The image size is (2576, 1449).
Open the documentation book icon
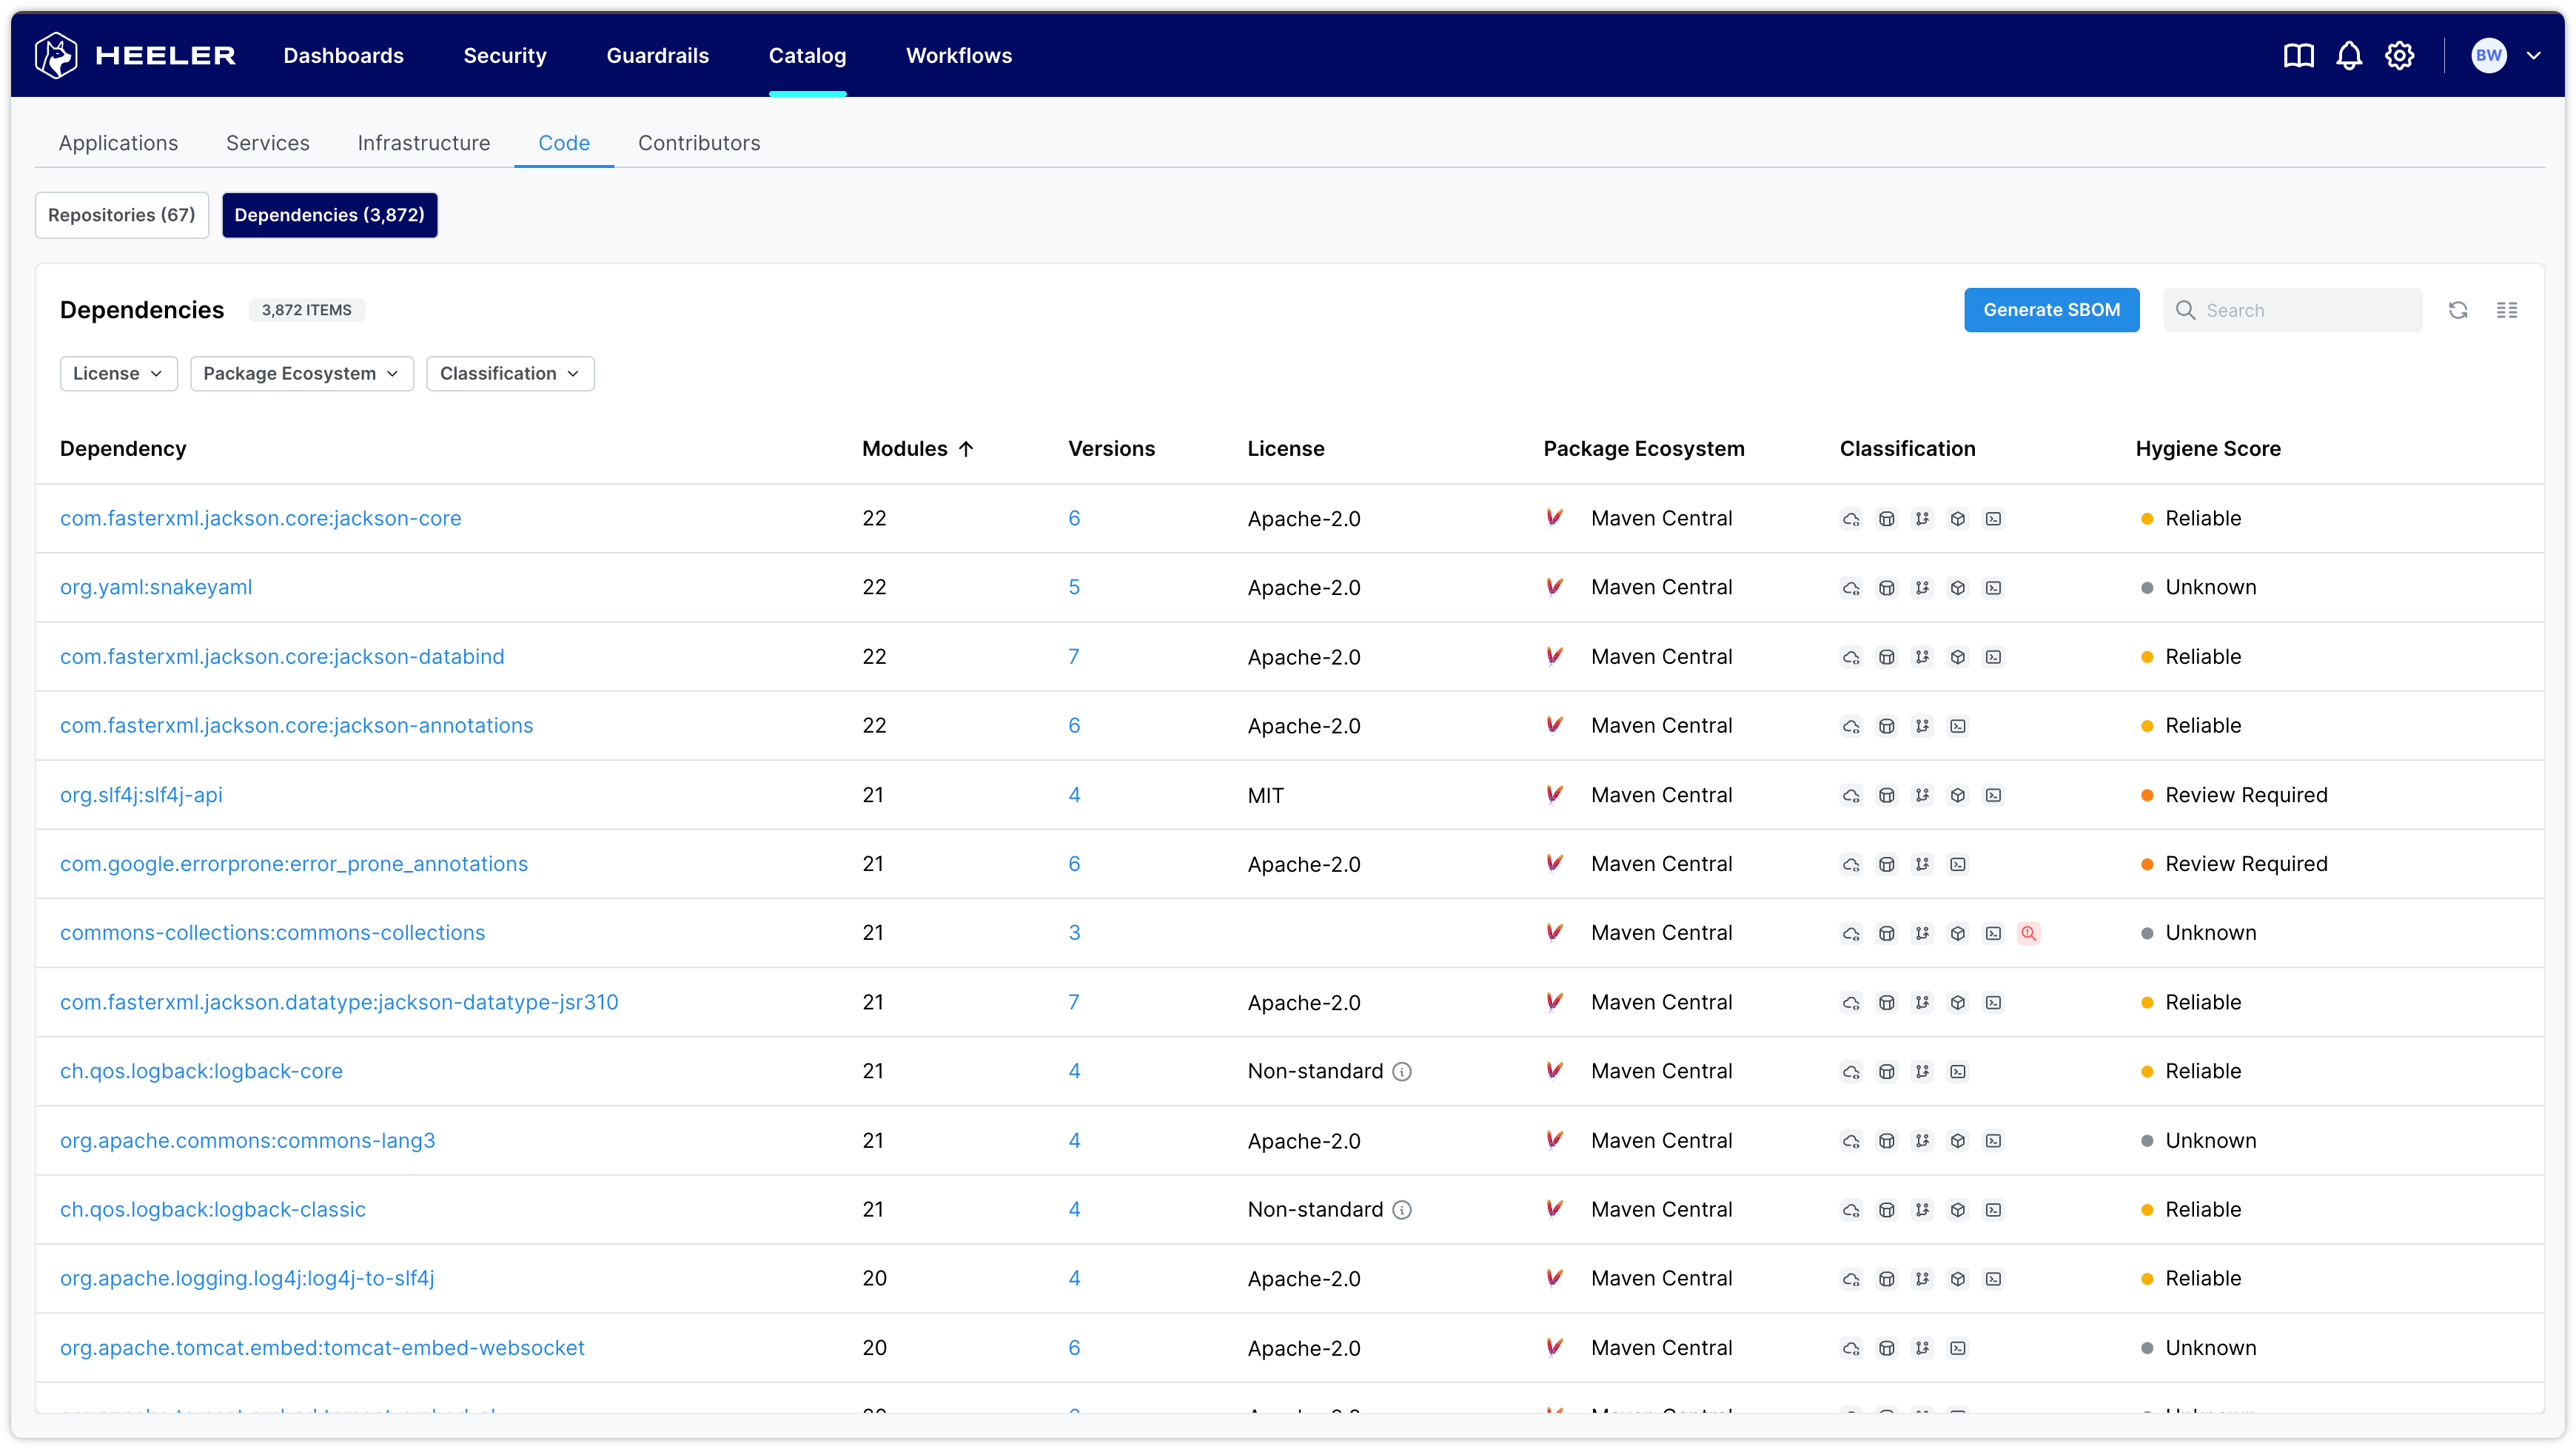click(x=2298, y=56)
